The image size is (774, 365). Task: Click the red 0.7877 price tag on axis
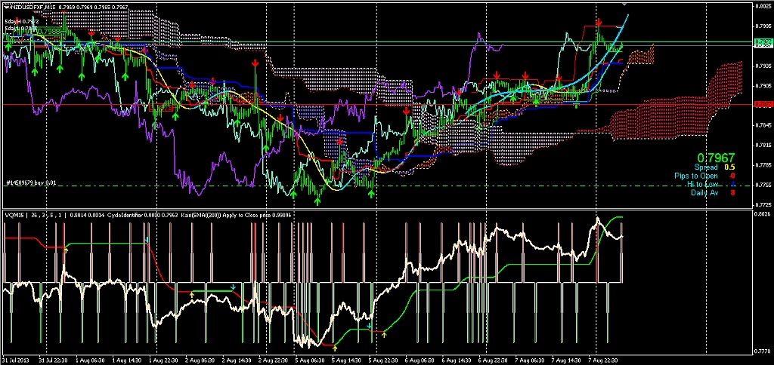tap(763, 104)
